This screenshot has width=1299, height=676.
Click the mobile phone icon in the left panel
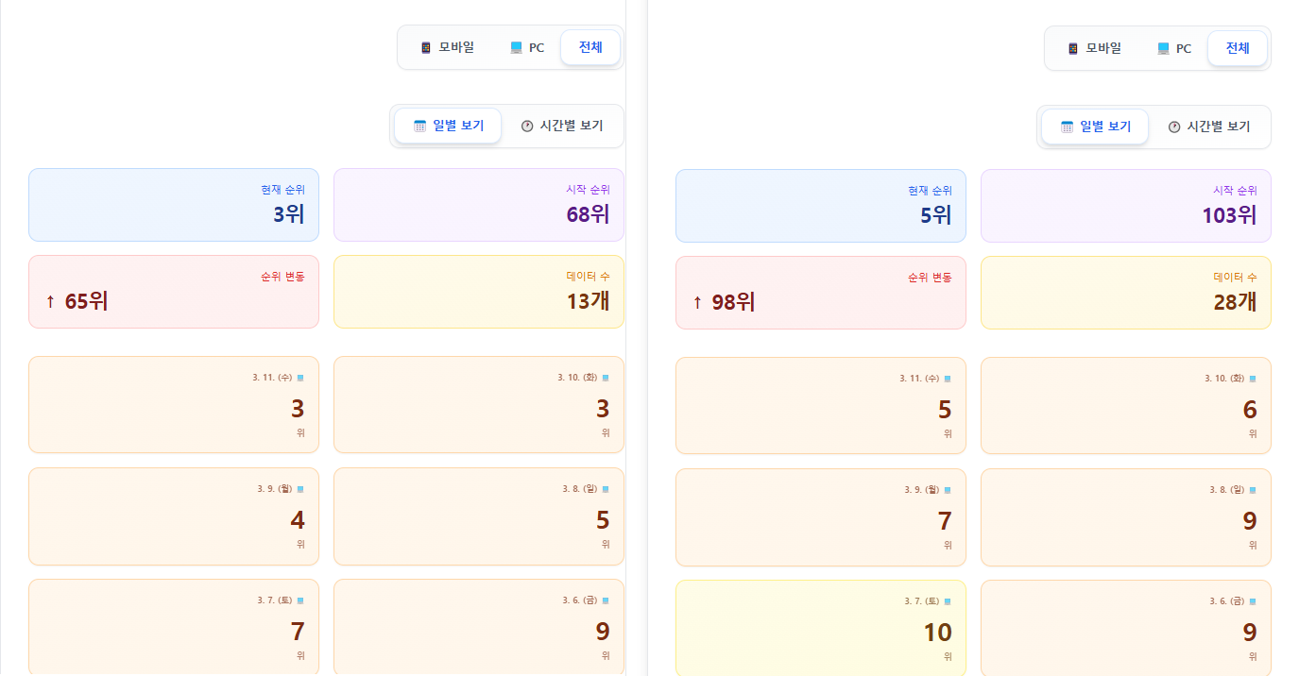click(426, 47)
